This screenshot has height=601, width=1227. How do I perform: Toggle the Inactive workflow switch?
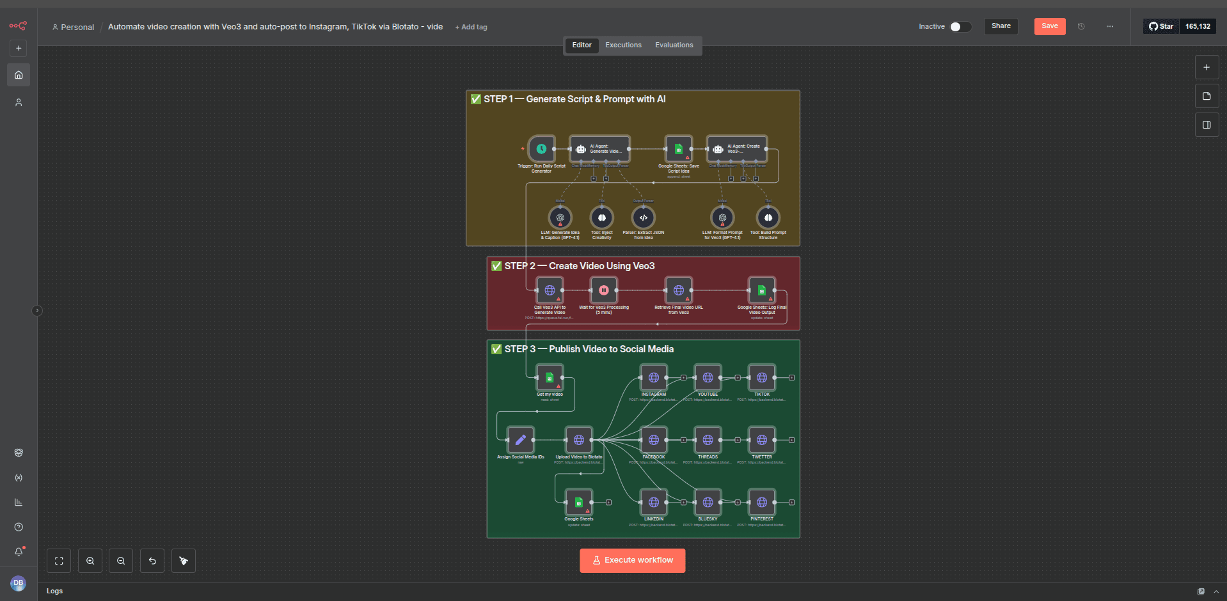[x=960, y=26]
